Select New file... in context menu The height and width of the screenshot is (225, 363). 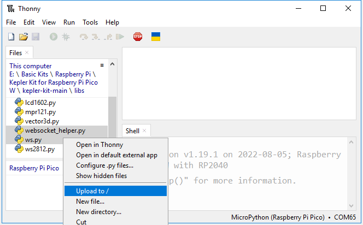[115, 202]
